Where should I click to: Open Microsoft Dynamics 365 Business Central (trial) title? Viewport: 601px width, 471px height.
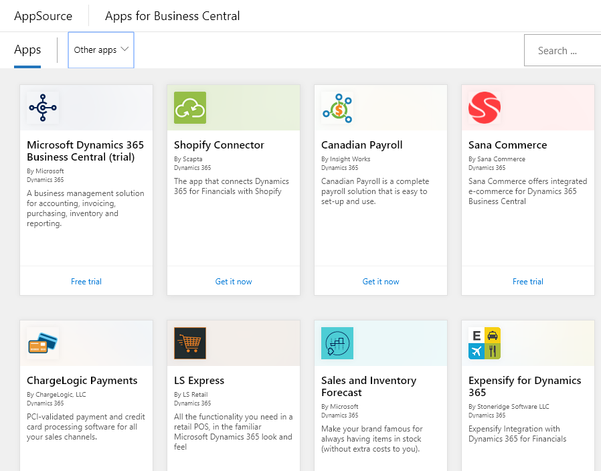86,151
